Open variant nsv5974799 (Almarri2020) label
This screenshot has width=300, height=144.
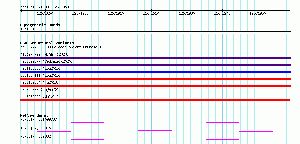click(x=44, y=54)
